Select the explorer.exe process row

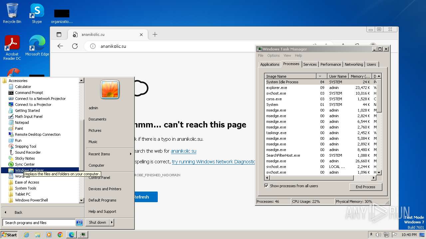coord(320,88)
